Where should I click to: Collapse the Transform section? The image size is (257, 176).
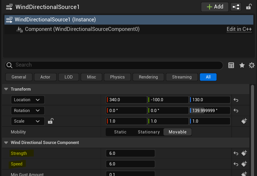(6, 89)
